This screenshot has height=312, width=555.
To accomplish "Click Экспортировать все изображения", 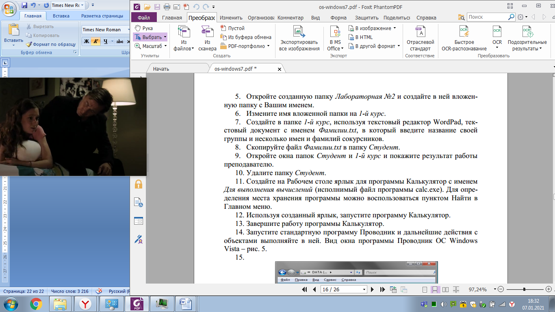I will click(299, 38).
